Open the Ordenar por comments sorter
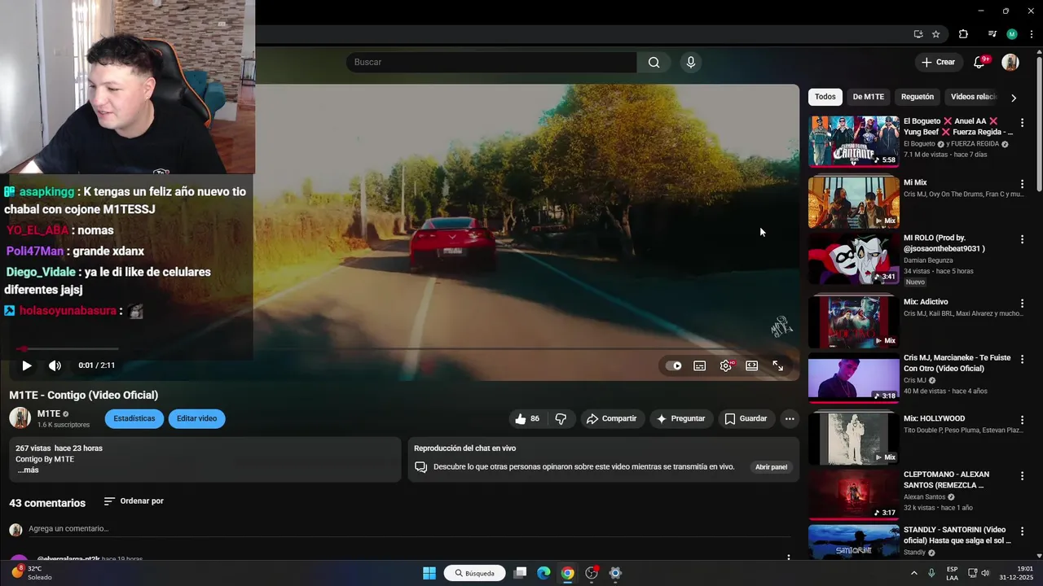Screen dimensions: 1043x586 [134, 501]
